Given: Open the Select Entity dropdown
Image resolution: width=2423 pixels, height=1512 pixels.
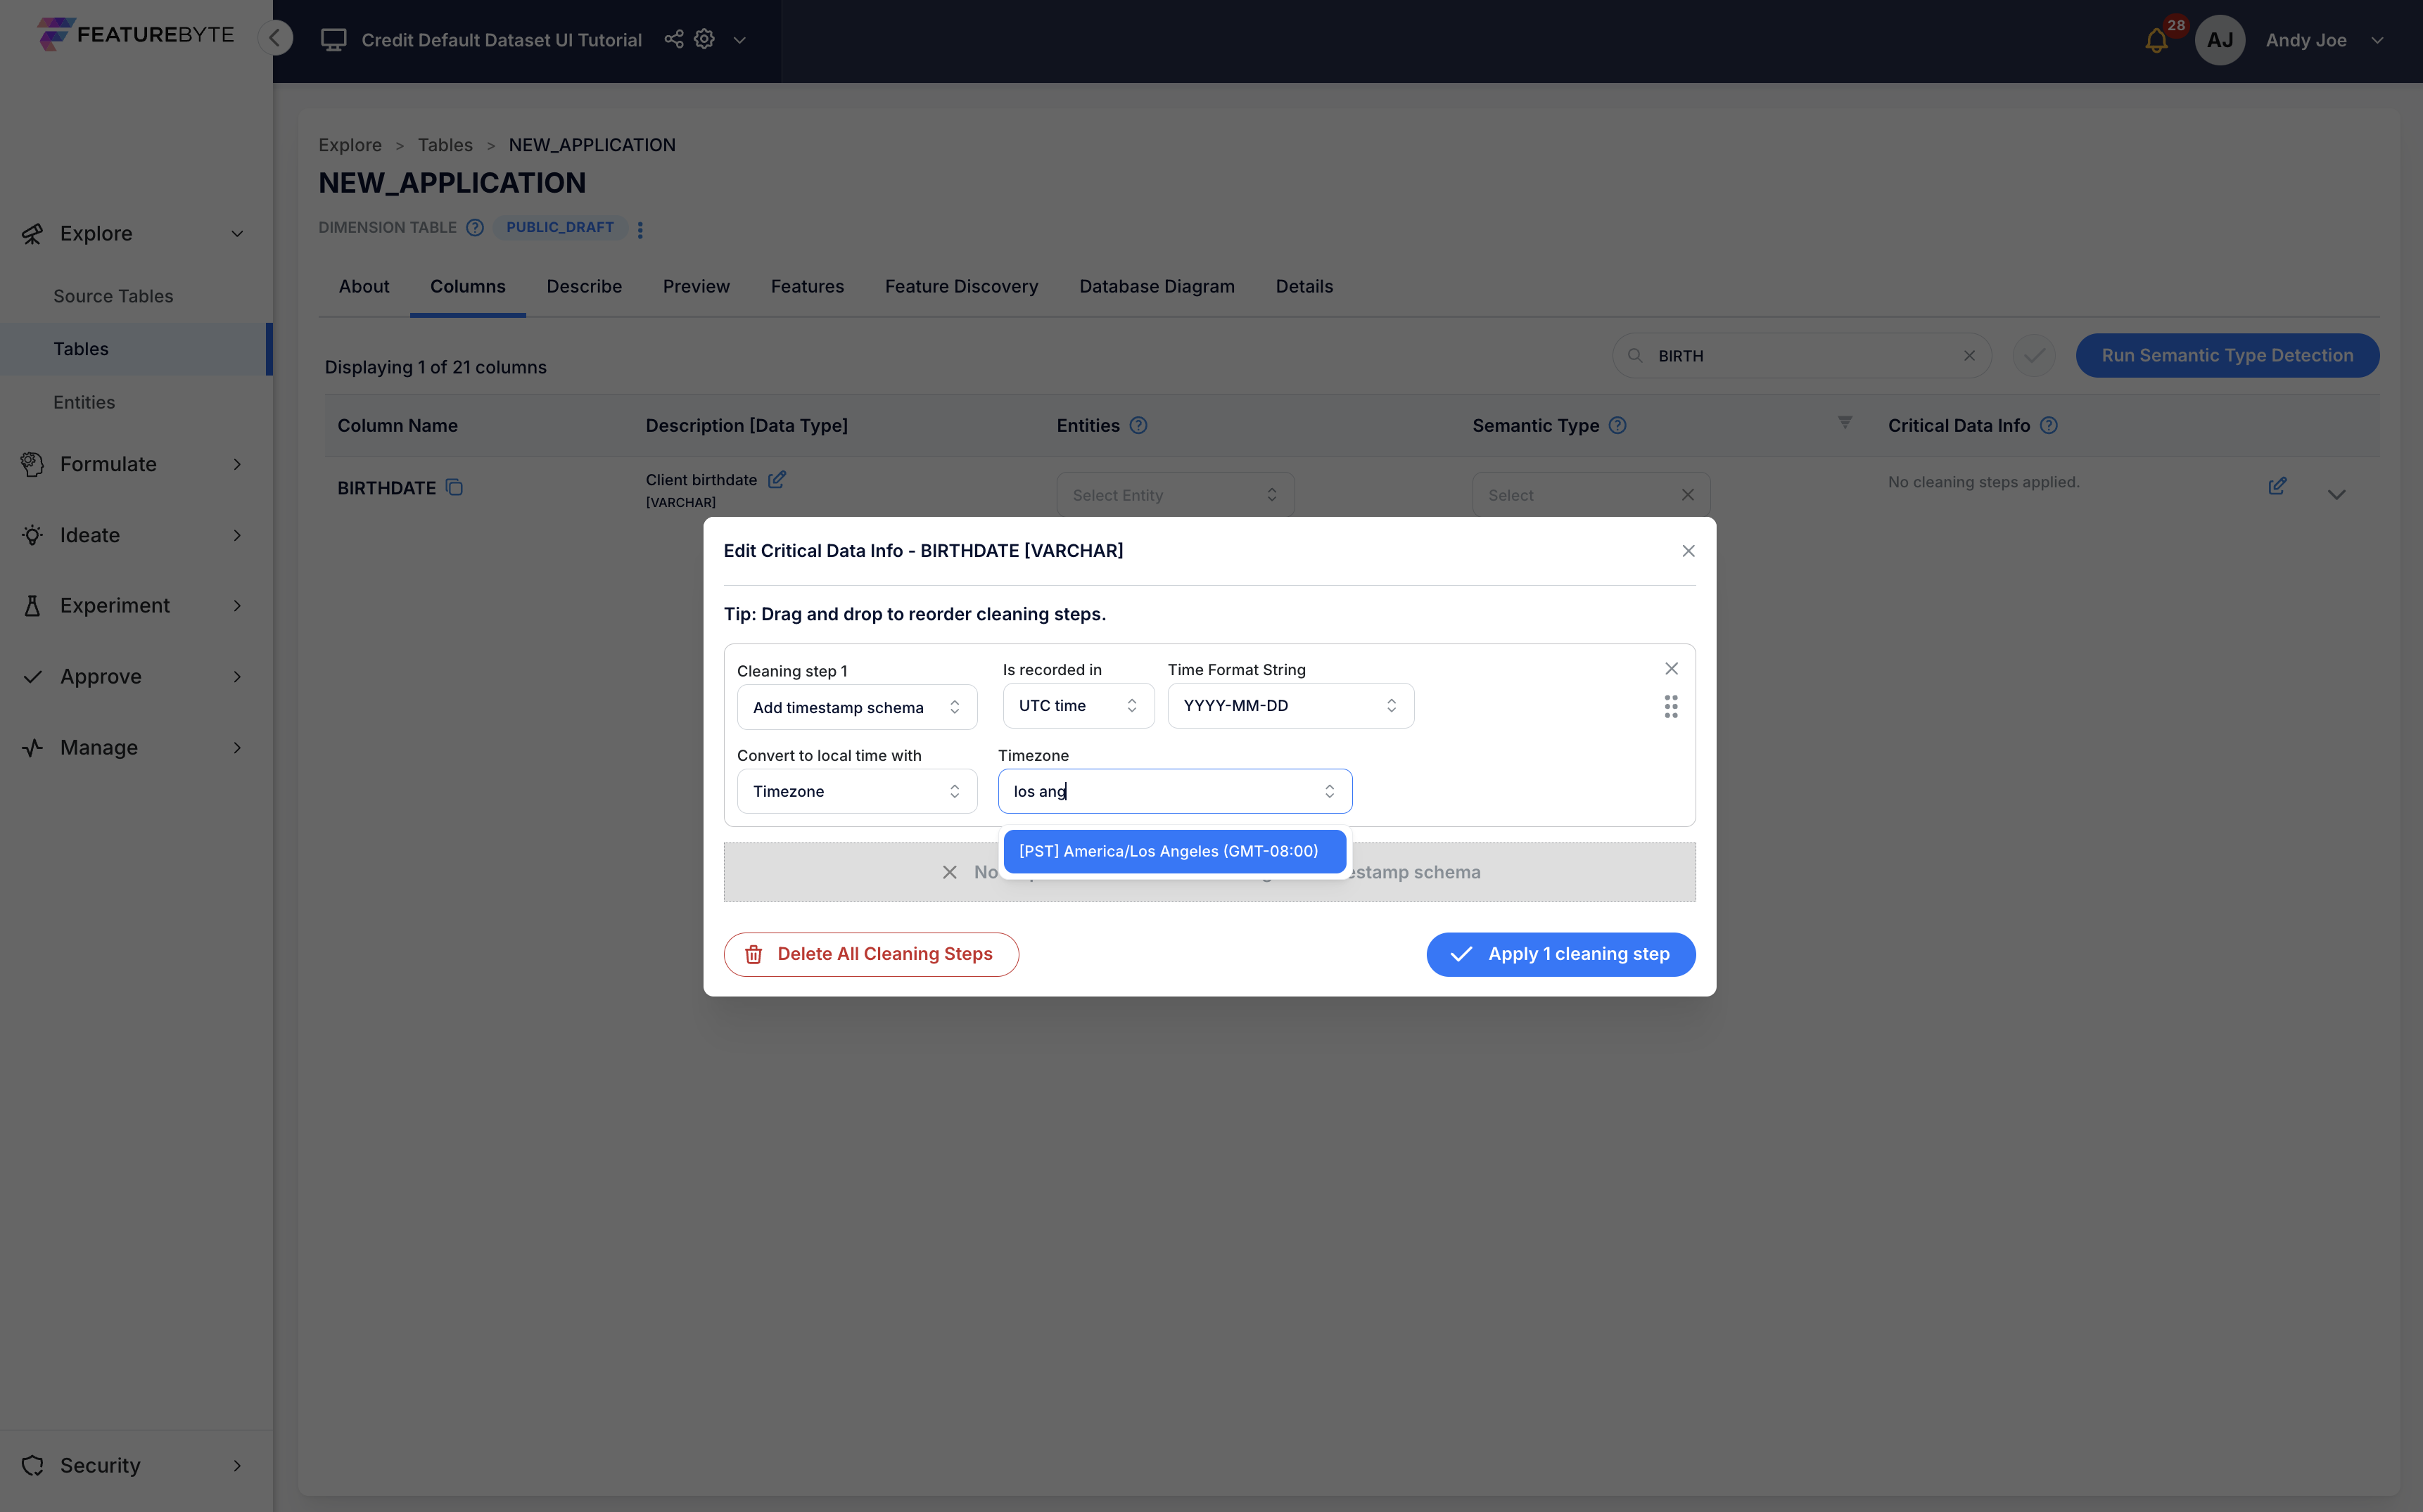Looking at the screenshot, I should click(x=1176, y=495).
